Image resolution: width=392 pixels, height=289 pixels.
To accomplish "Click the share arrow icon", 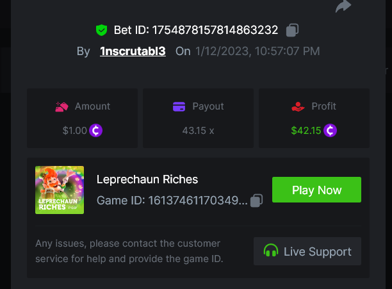I will point(344,6).
